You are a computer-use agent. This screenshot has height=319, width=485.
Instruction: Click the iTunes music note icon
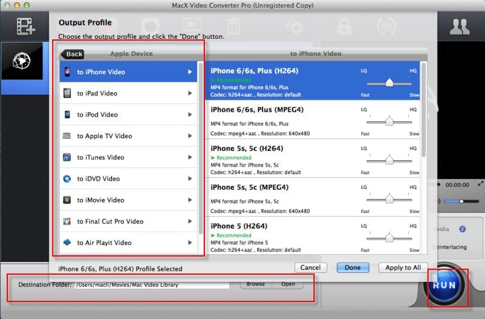[67, 157]
